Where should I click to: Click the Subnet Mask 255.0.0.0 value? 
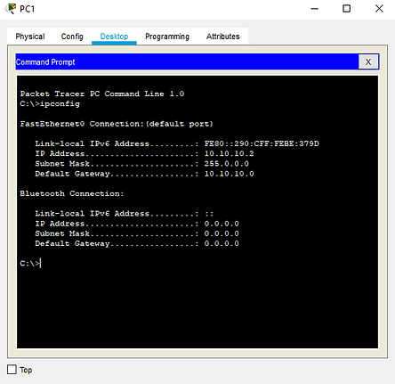click(x=226, y=164)
